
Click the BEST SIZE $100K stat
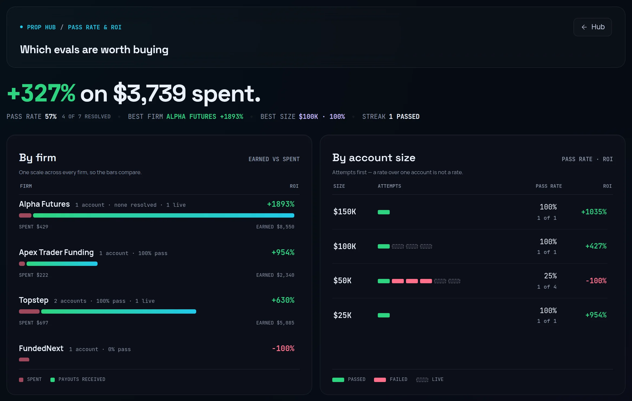(x=303, y=117)
